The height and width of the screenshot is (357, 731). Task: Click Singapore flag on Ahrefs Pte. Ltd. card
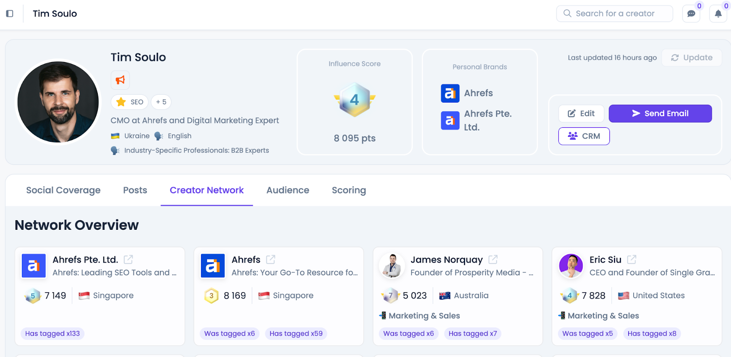pyautogui.click(x=84, y=295)
